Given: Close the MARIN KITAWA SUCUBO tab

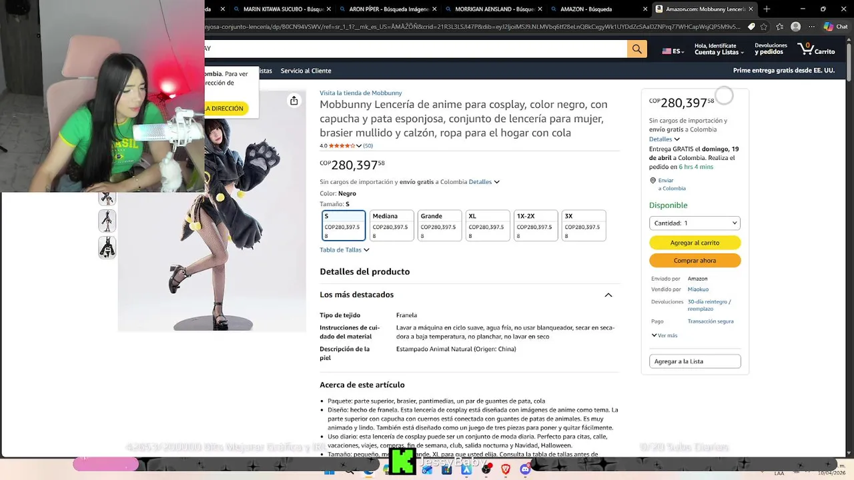Looking at the screenshot, I should point(328,9).
